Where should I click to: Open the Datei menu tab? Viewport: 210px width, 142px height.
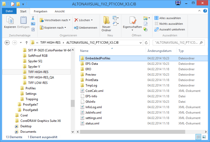tap(9, 11)
